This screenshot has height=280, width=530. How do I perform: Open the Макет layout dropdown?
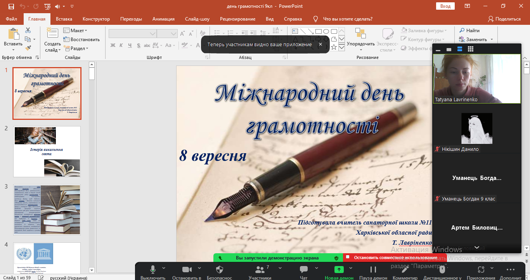76,31
